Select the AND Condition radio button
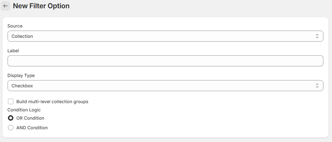 11,128
